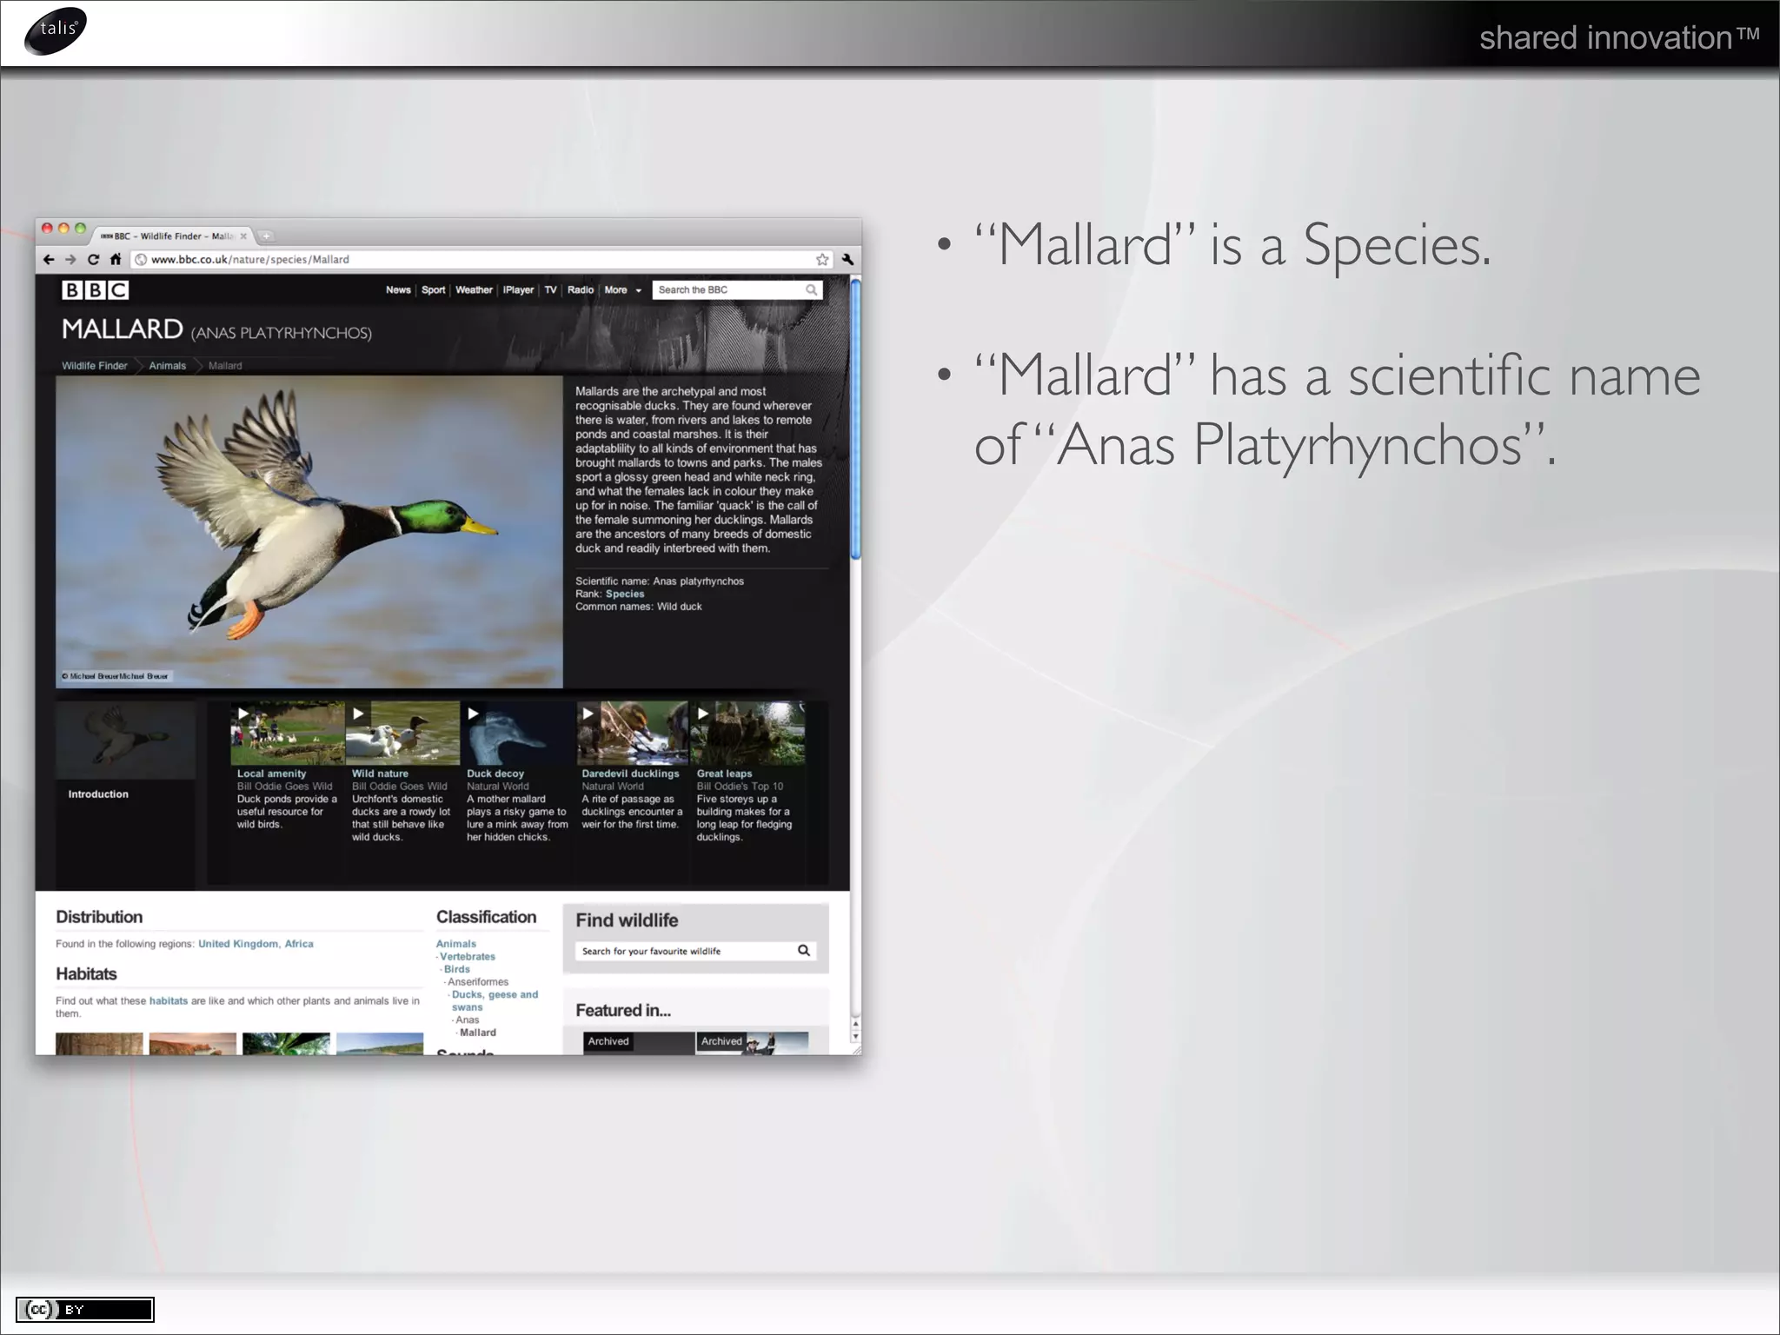Open the Vertebrates classification link
This screenshot has width=1780, height=1335.
468,957
